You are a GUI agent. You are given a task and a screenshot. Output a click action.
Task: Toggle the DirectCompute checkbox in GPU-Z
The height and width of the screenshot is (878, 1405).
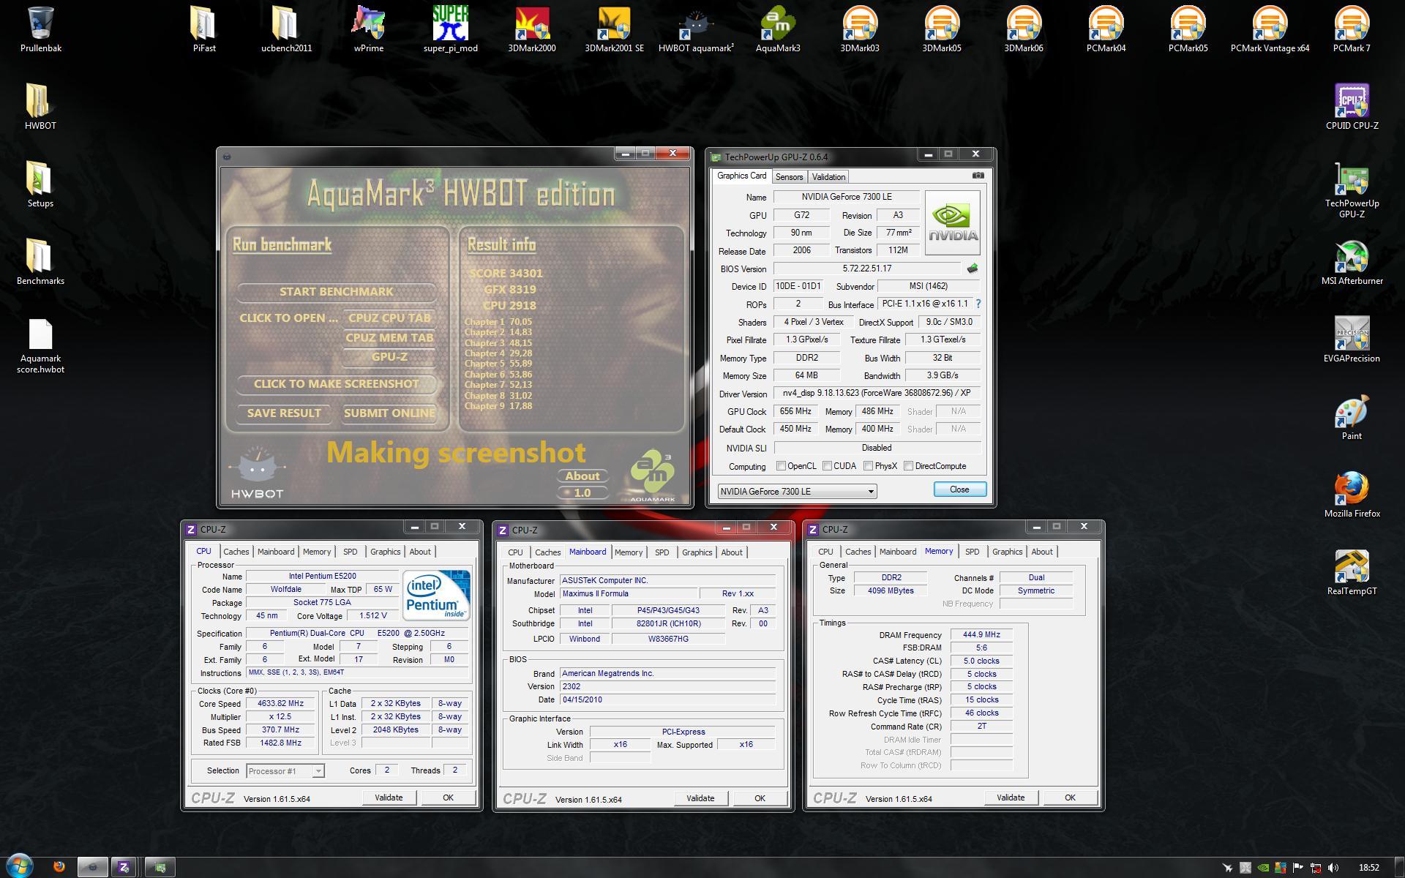click(908, 466)
